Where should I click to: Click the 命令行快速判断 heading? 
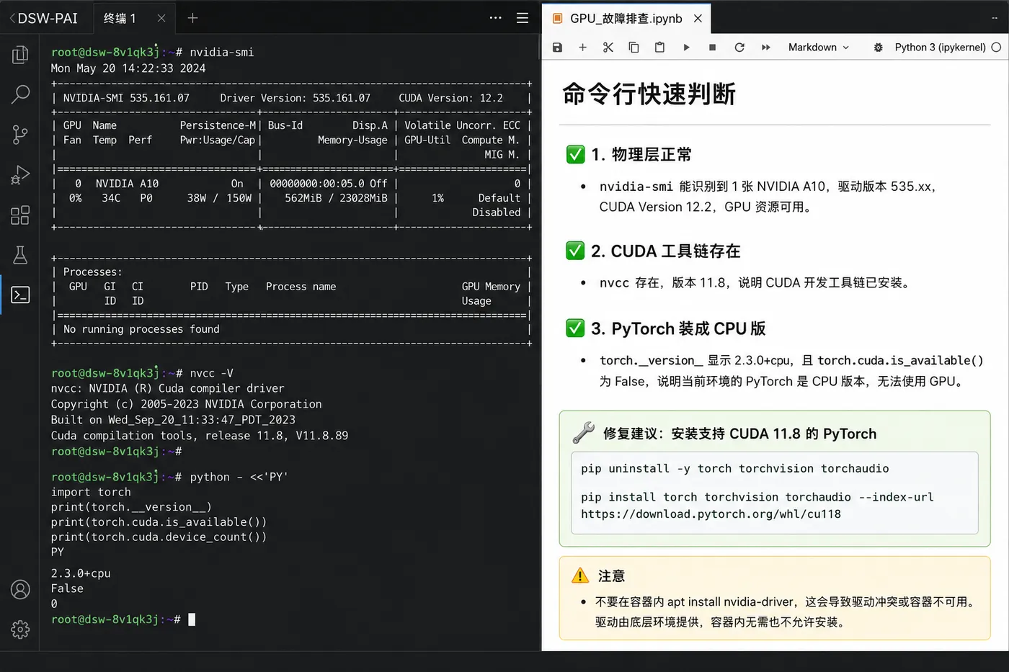(x=649, y=94)
